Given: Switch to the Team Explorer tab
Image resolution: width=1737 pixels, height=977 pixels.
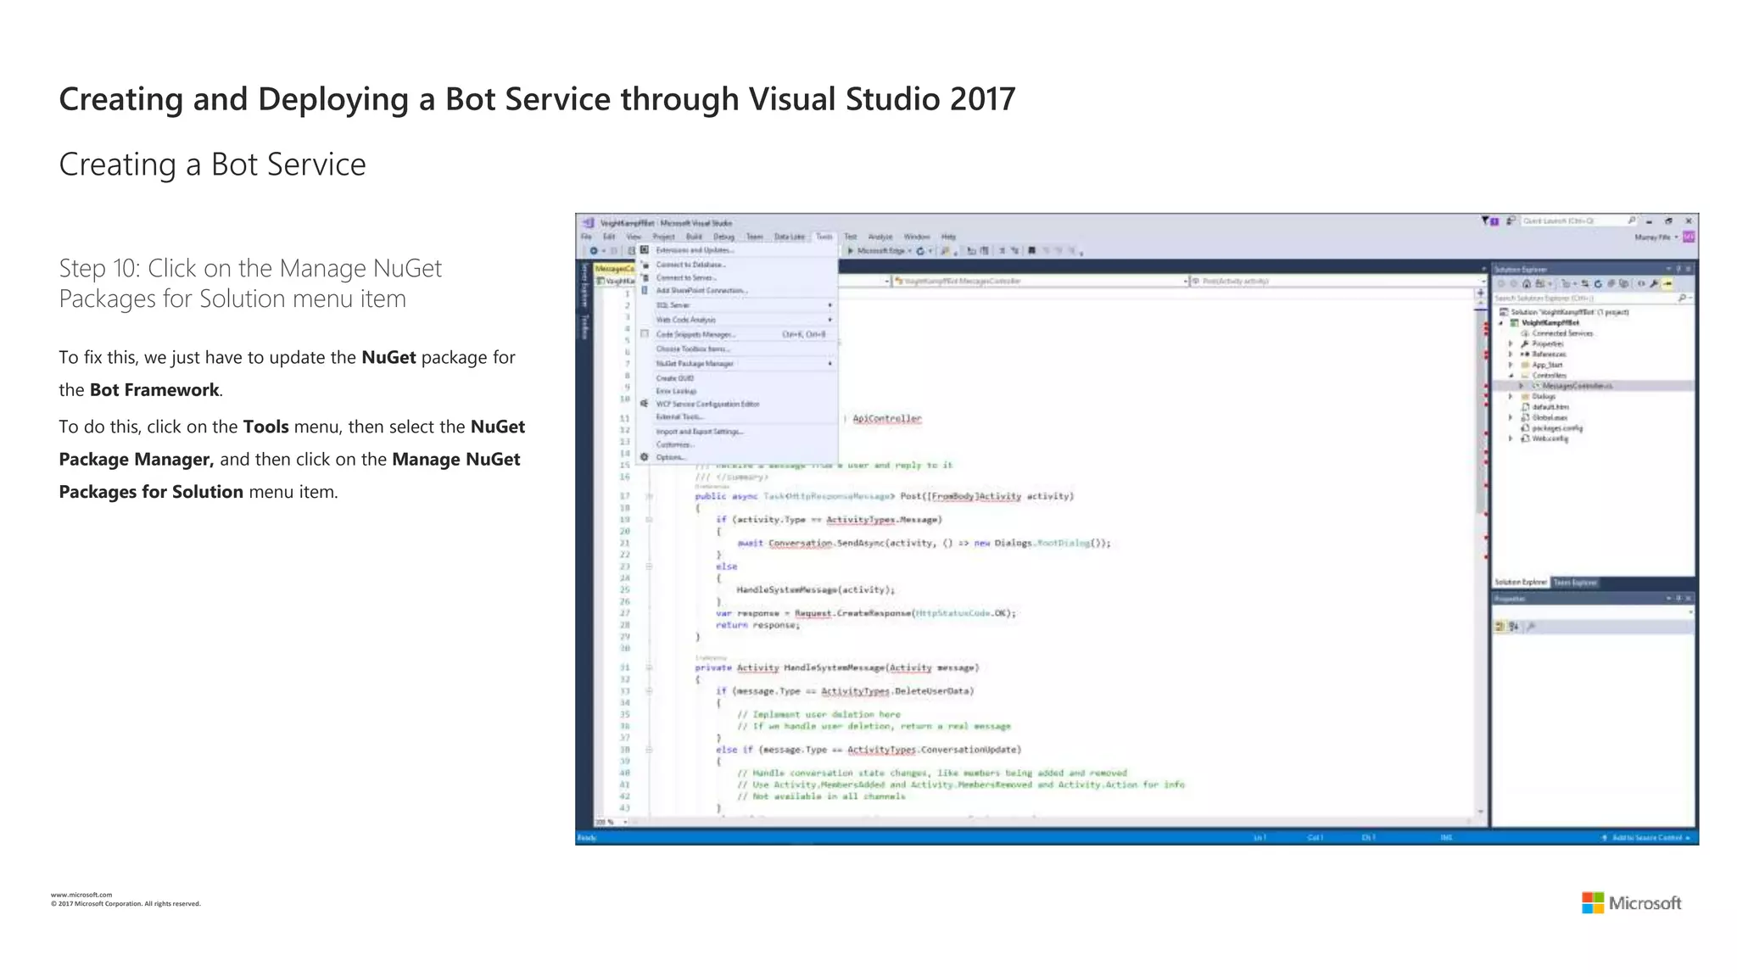Looking at the screenshot, I should [1575, 583].
